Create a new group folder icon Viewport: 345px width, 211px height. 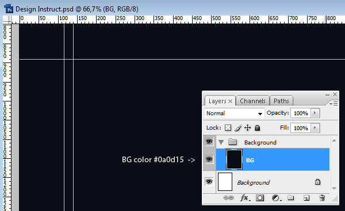coord(290,198)
